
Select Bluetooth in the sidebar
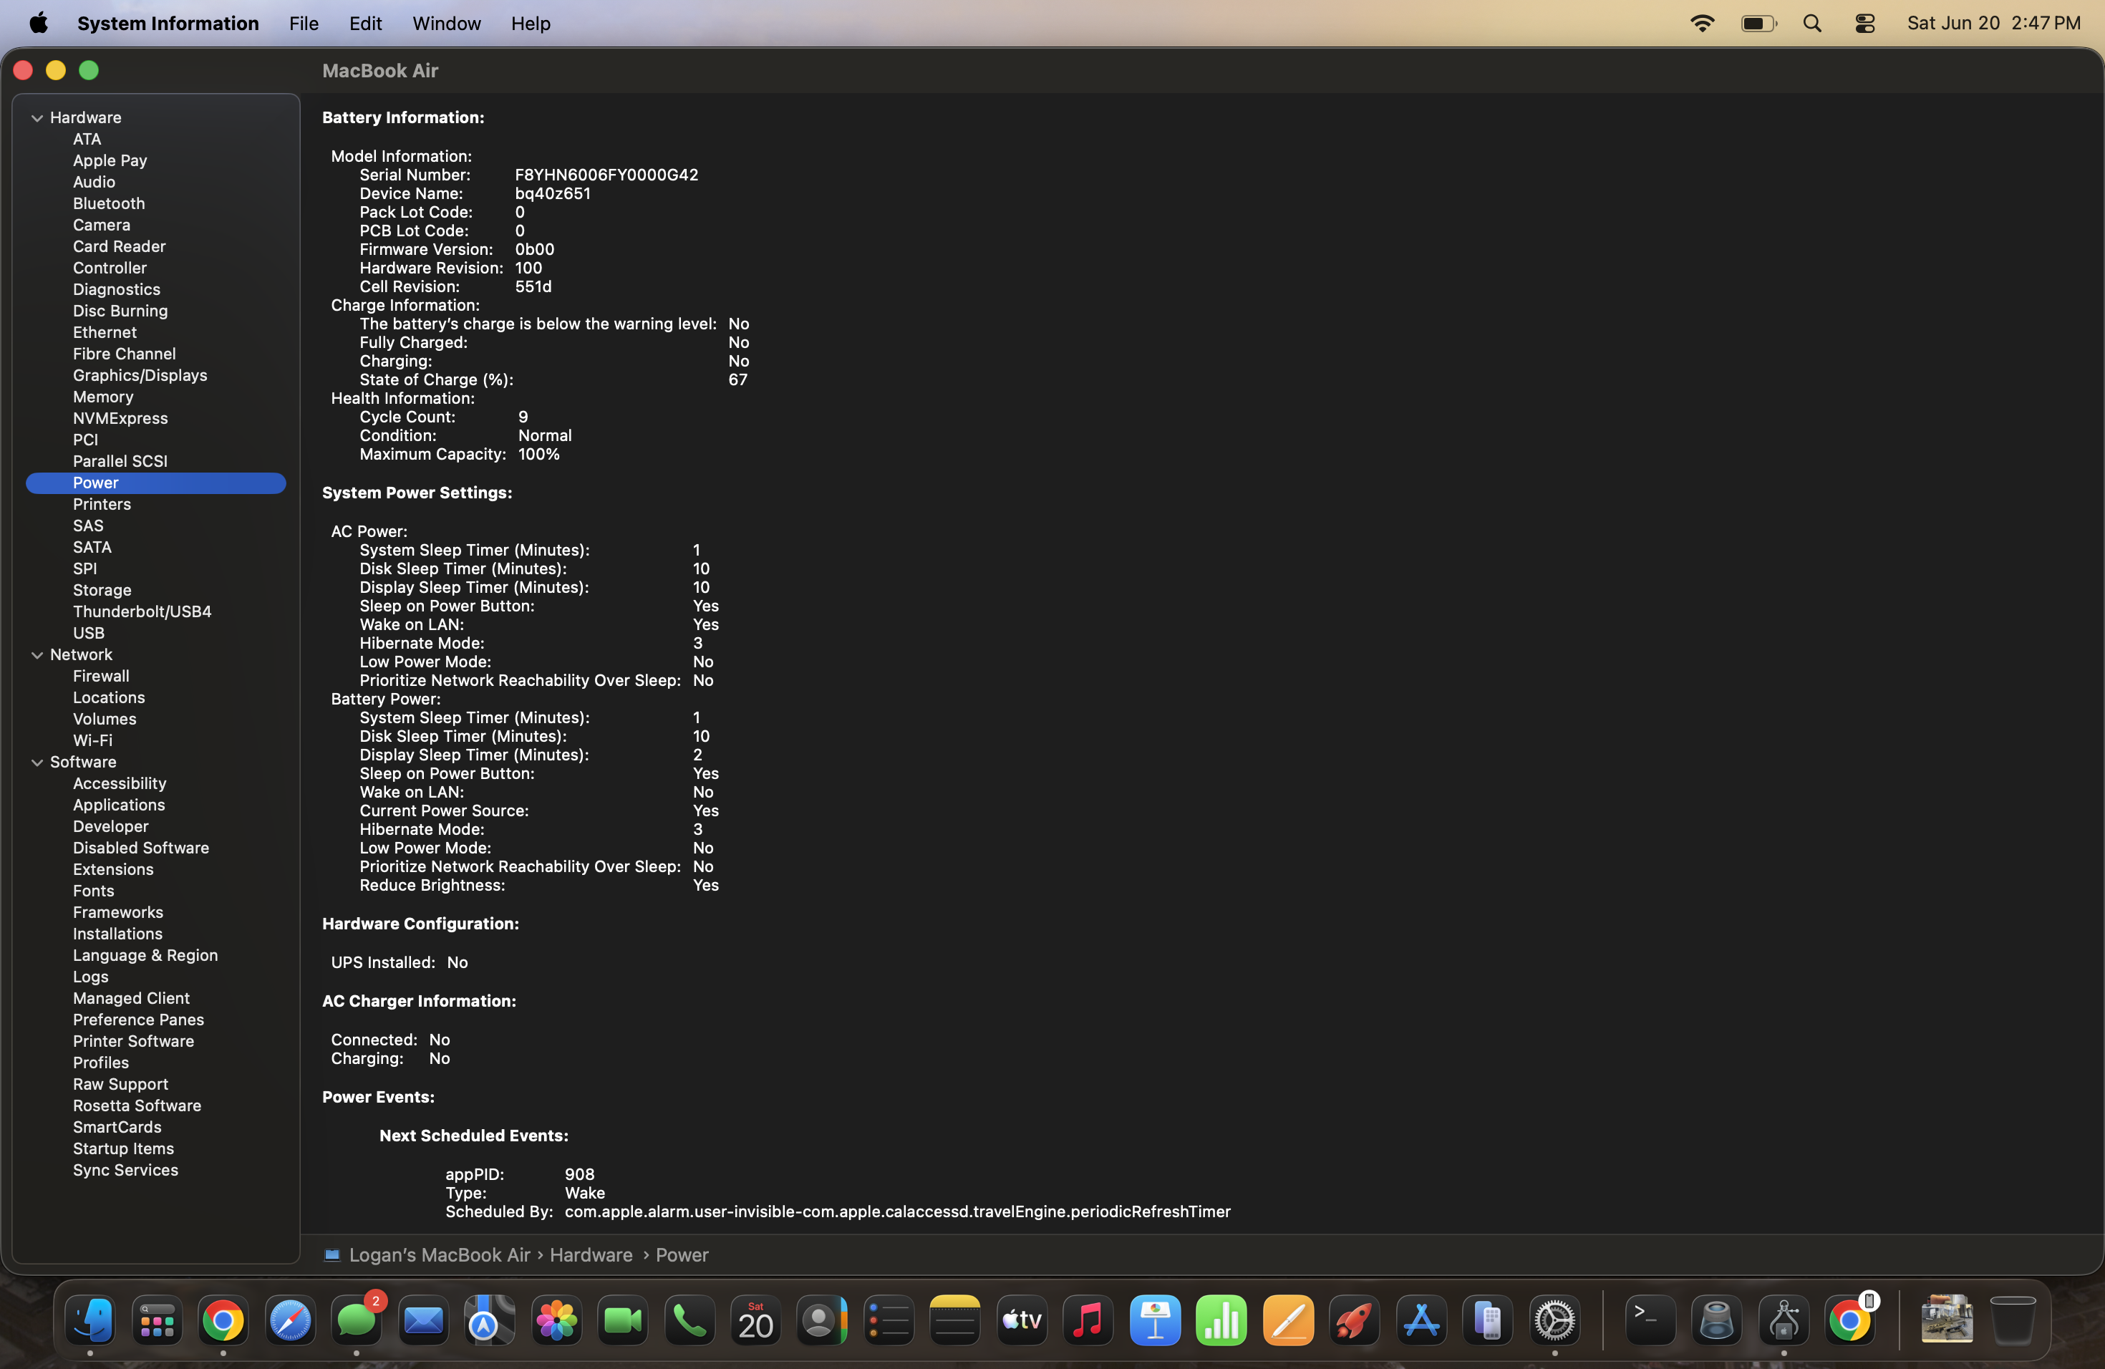click(109, 203)
